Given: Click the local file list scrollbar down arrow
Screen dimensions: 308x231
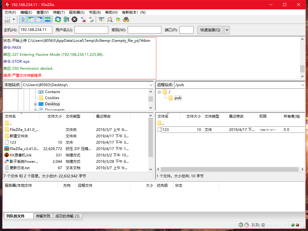Looking at the screenshot, I should point(151,169).
